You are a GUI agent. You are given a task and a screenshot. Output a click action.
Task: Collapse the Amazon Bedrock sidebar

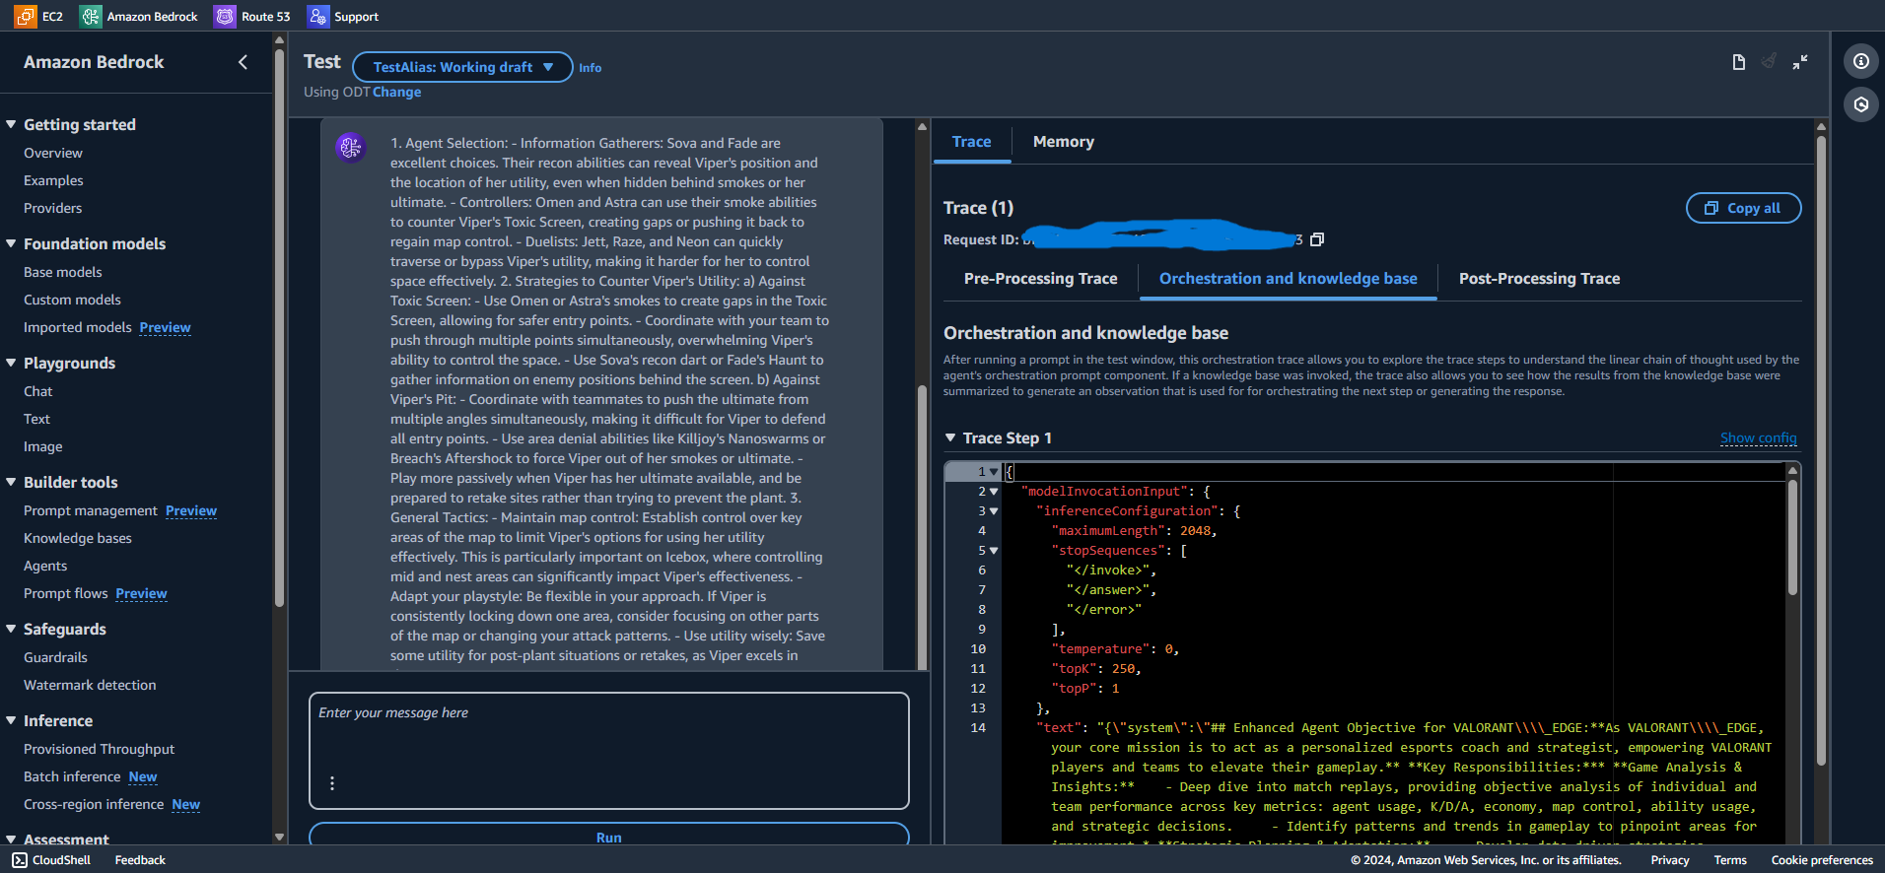coord(243,62)
